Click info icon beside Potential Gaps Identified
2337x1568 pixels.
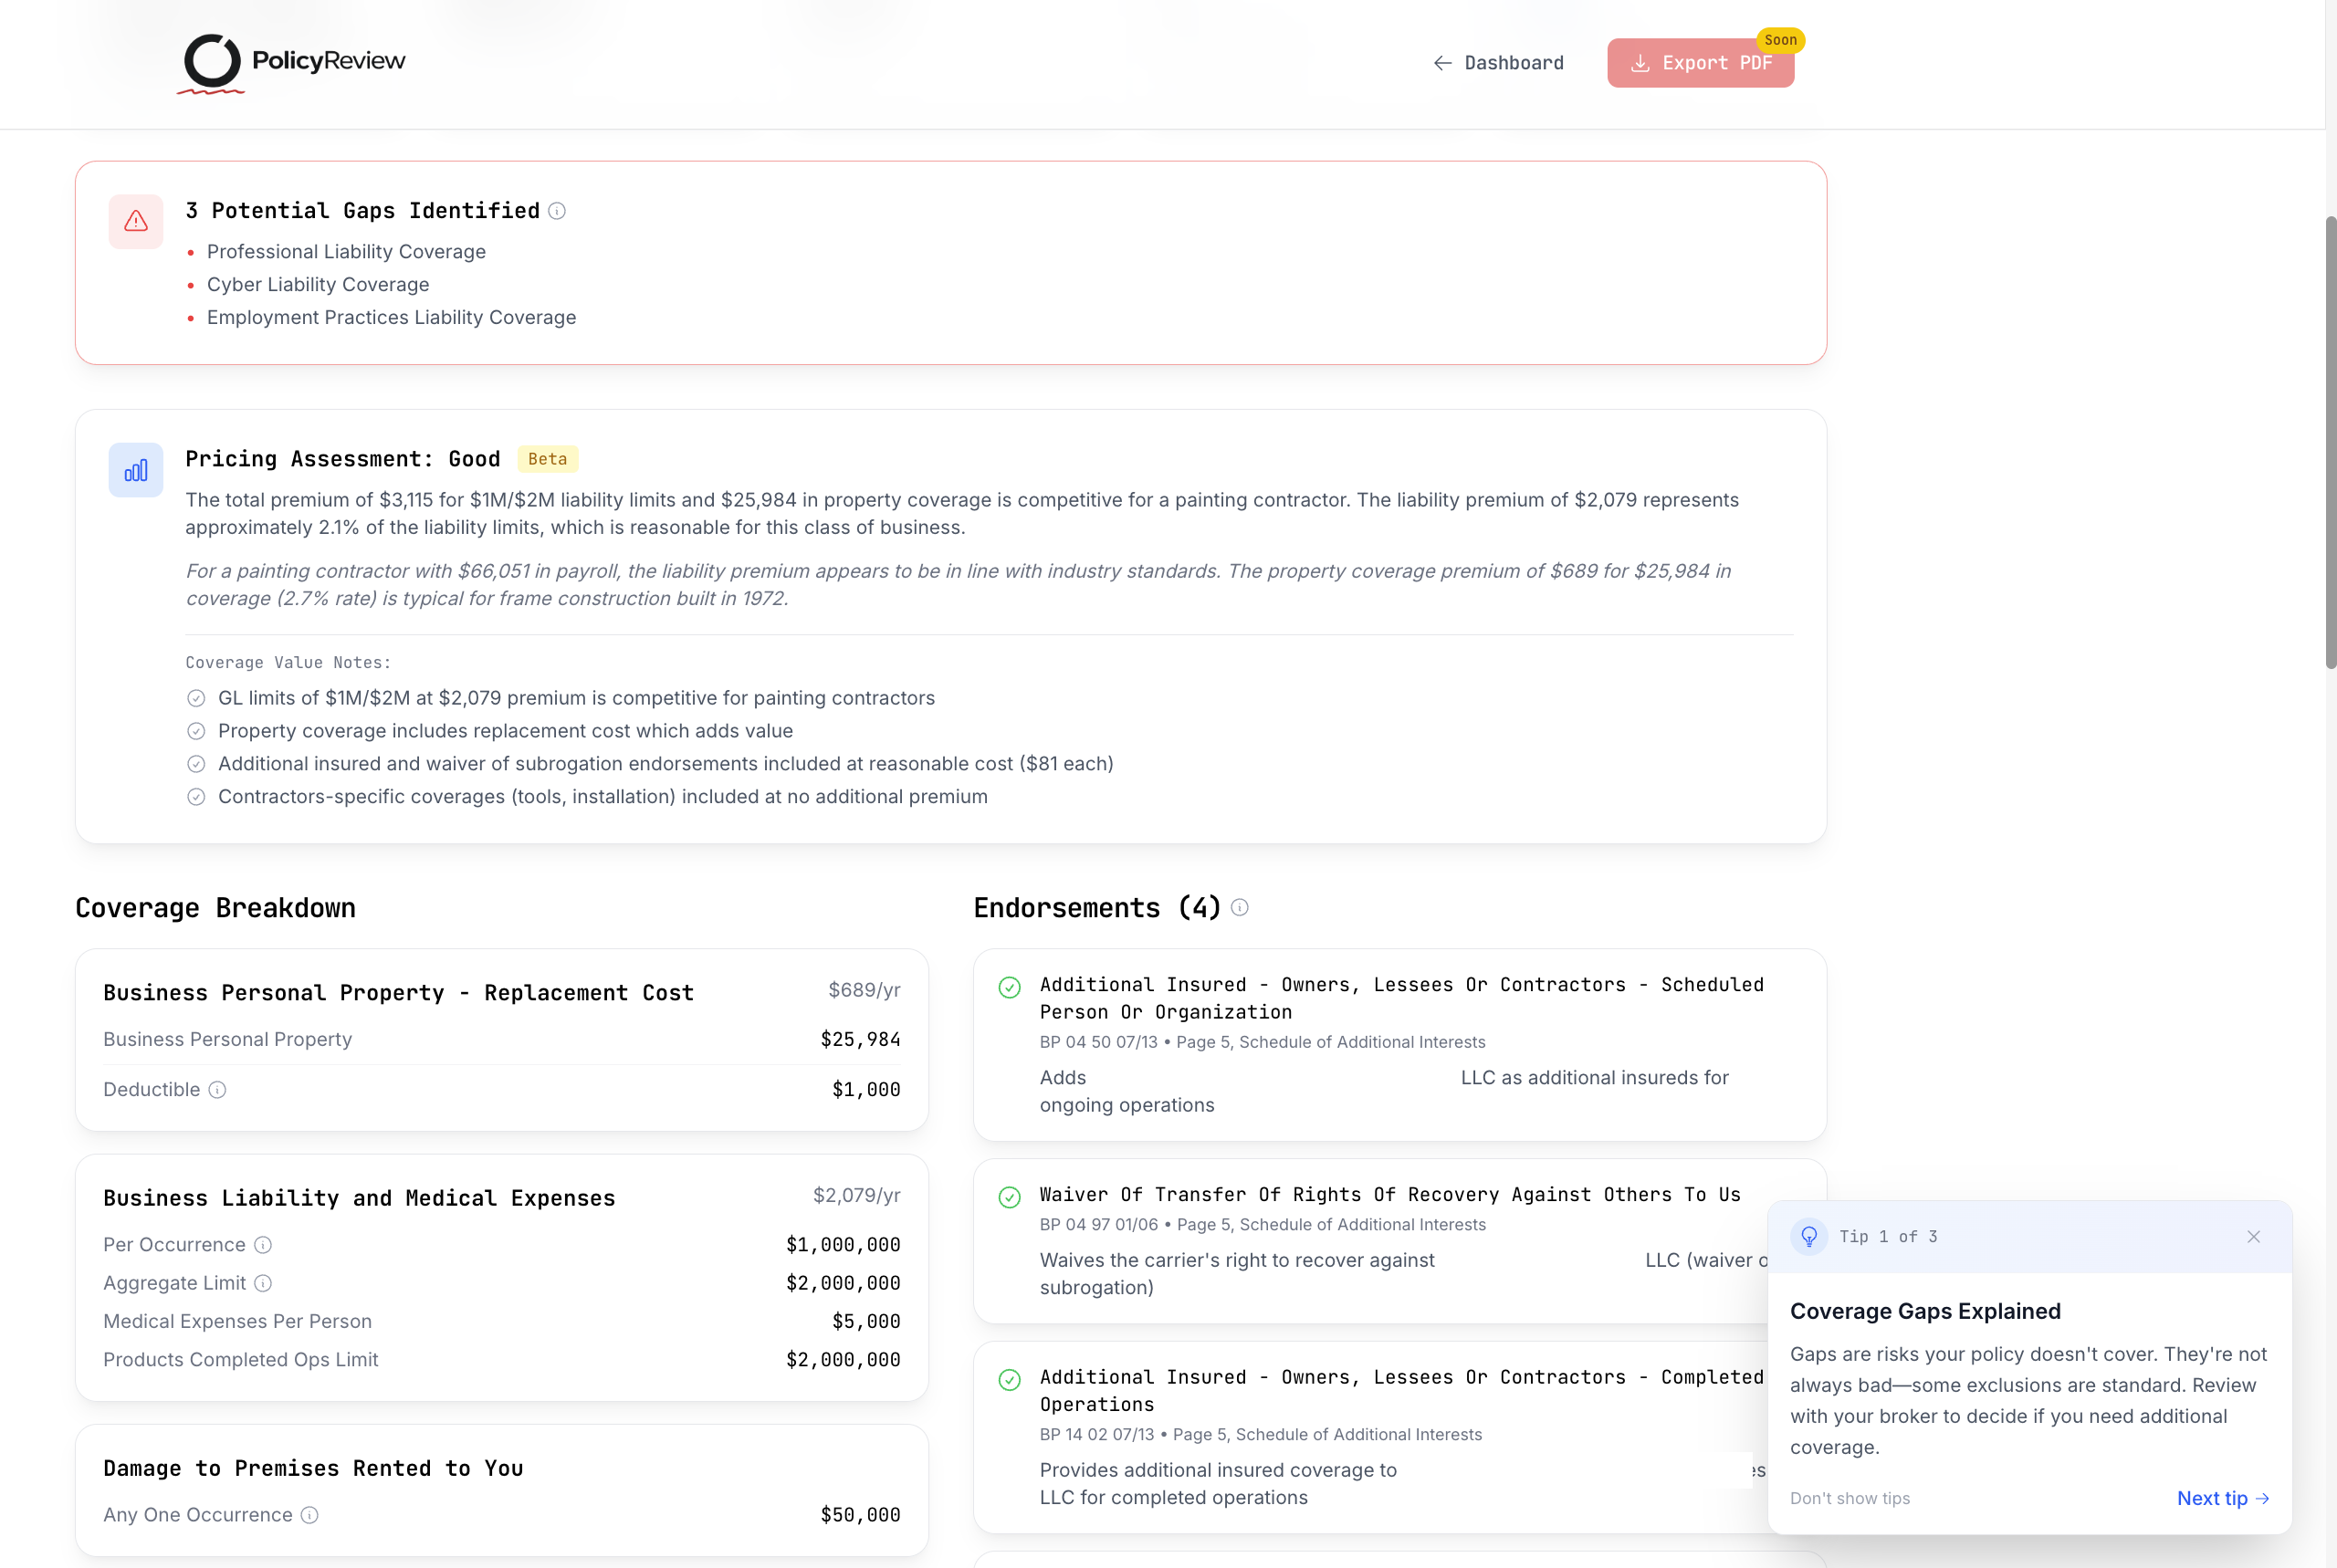pyautogui.click(x=557, y=211)
